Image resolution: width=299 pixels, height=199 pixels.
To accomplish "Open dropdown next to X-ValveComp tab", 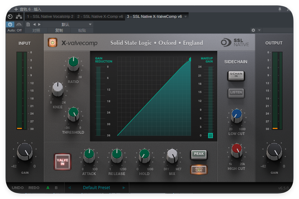I will pyautogui.click(x=186, y=17).
